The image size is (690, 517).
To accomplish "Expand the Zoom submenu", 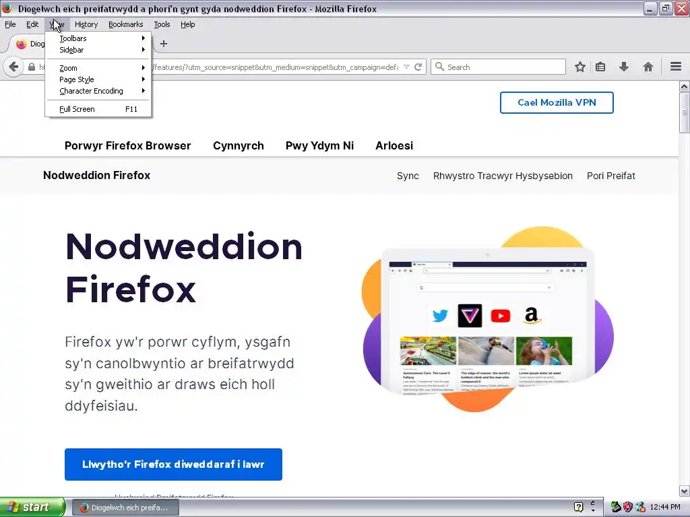I will (x=98, y=68).
